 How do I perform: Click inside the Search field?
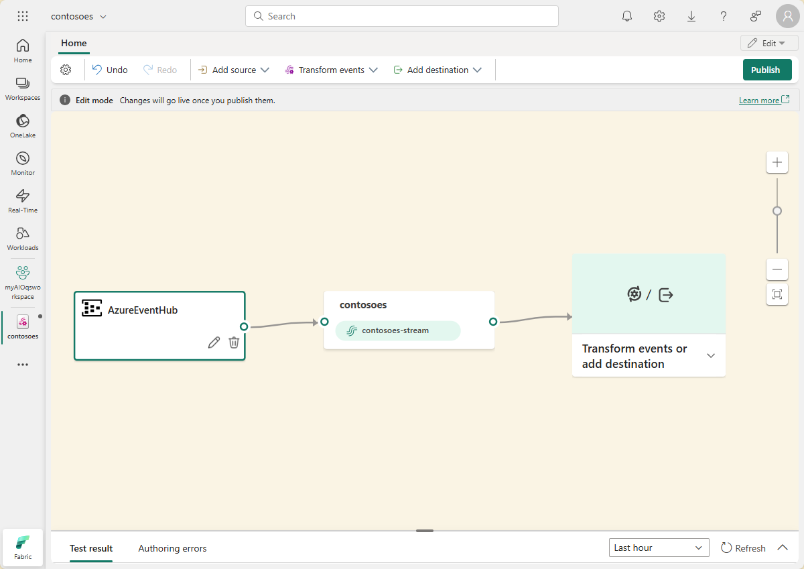pyautogui.click(x=402, y=15)
